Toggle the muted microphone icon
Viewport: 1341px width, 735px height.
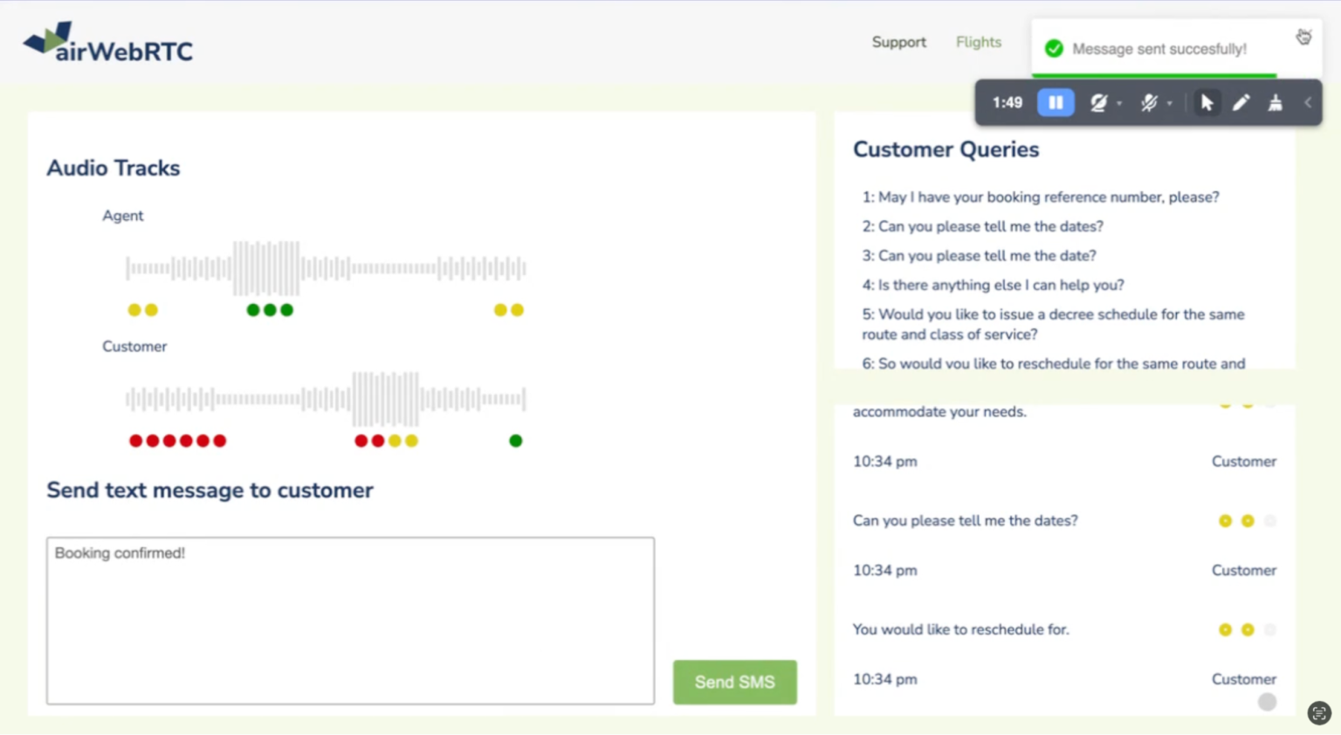[1149, 103]
